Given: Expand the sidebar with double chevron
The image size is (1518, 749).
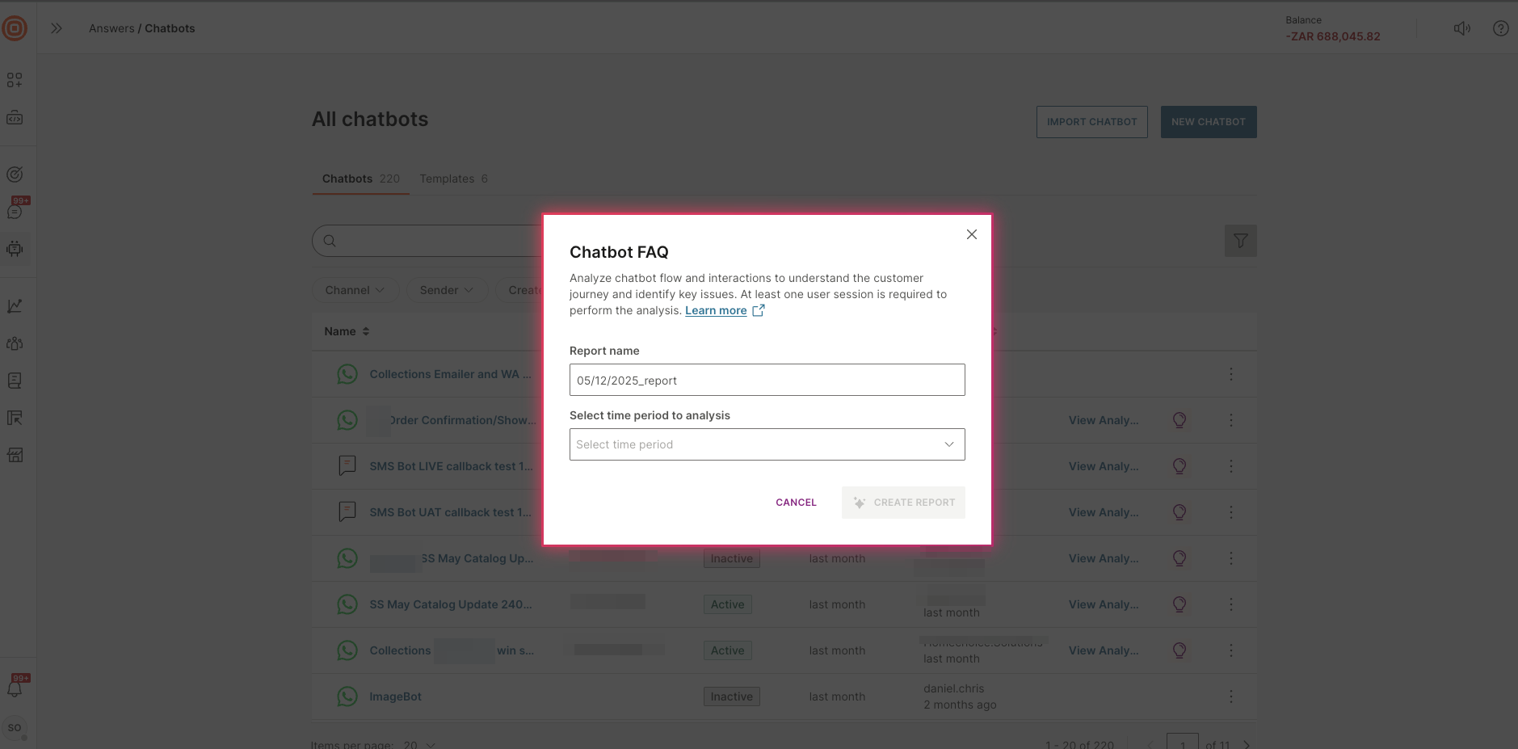Looking at the screenshot, I should [x=57, y=28].
